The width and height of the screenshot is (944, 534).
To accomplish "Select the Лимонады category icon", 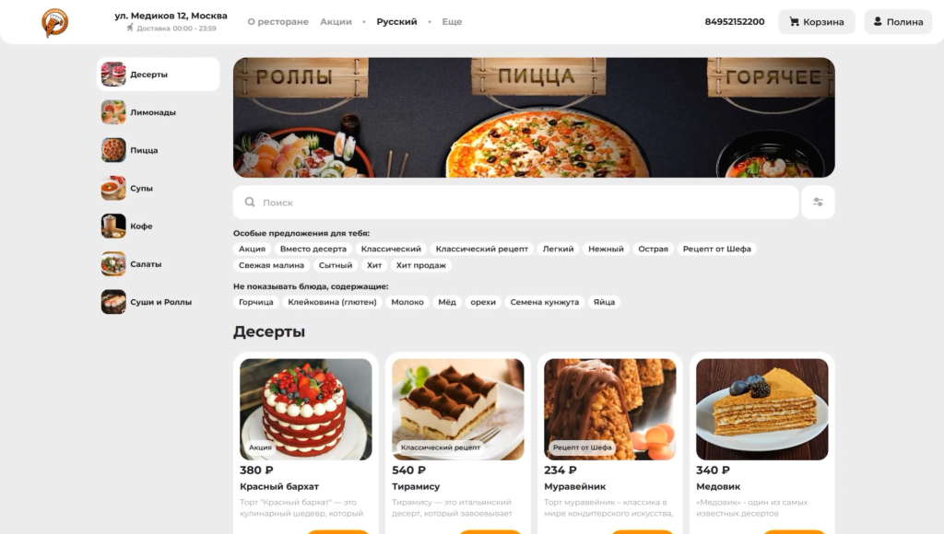I will (113, 112).
